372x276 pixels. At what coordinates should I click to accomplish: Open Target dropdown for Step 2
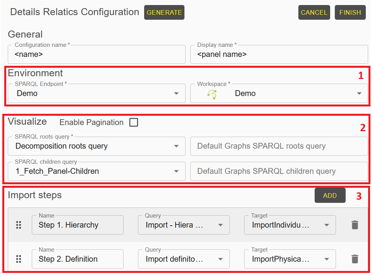click(x=326, y=259)
